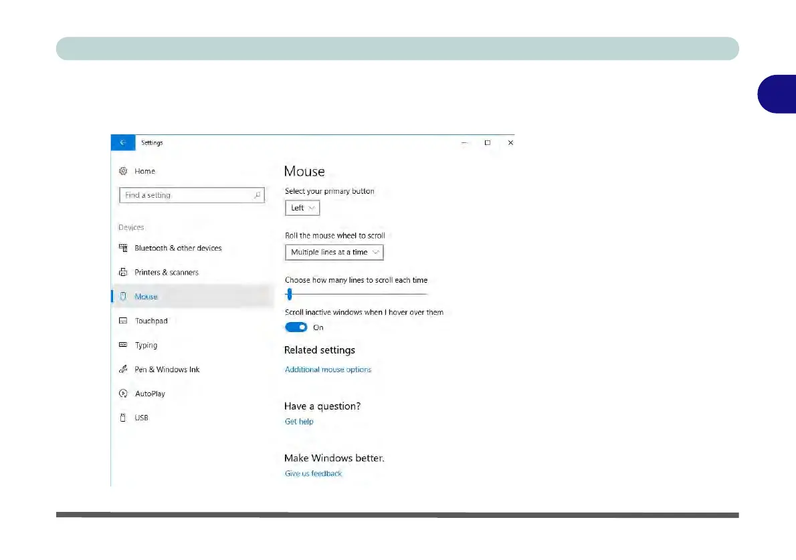Maximize the Settings window
The height and width of the screenshot is (560, 796).
coord(488,142)
